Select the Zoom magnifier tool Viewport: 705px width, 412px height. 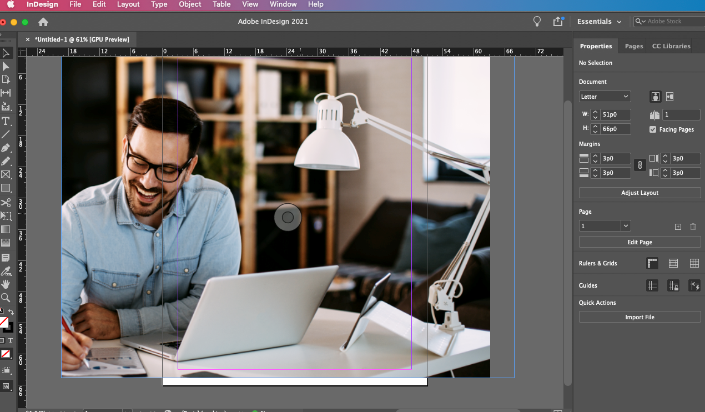tap(6, 298)
